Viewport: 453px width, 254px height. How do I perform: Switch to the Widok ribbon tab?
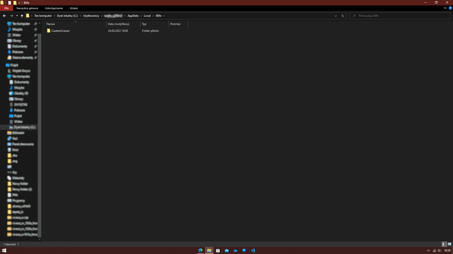(x=74, y=8)
